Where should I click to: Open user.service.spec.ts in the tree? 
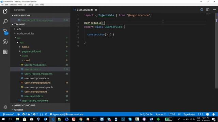tap(40, 65)
